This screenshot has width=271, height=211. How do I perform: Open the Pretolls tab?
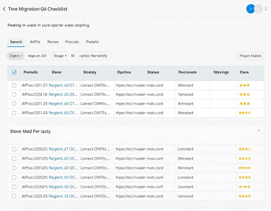[x=92, y=42]
